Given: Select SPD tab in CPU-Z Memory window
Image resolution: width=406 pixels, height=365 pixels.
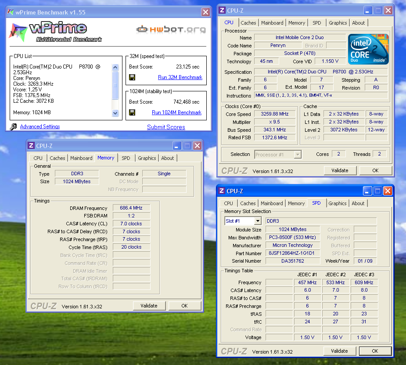Looking at the screenshot, I should click(126, 158).
